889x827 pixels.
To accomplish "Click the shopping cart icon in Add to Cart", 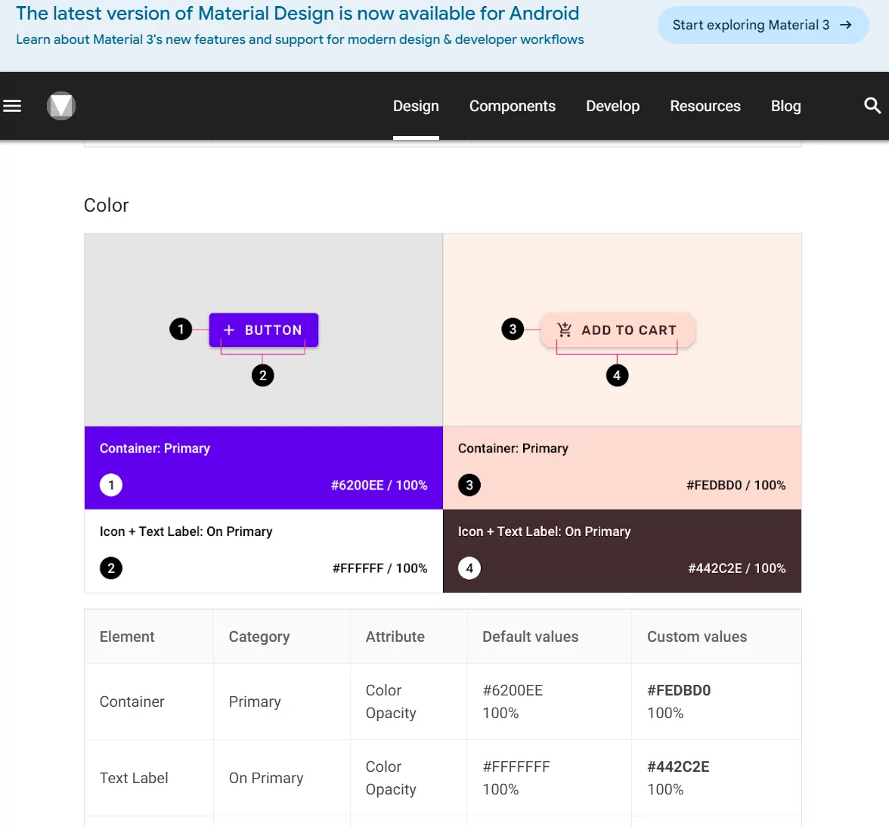I will coord(564,330).
